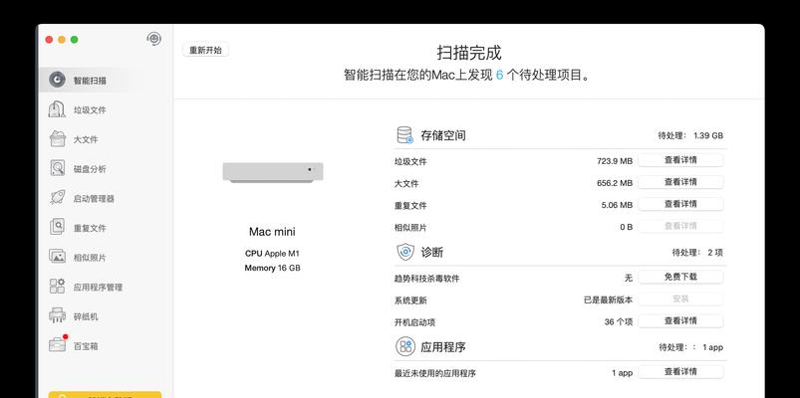Click the 应用程序 section apps icon
This screenshot has height=398, width=800.
click(x=405, y=346)
